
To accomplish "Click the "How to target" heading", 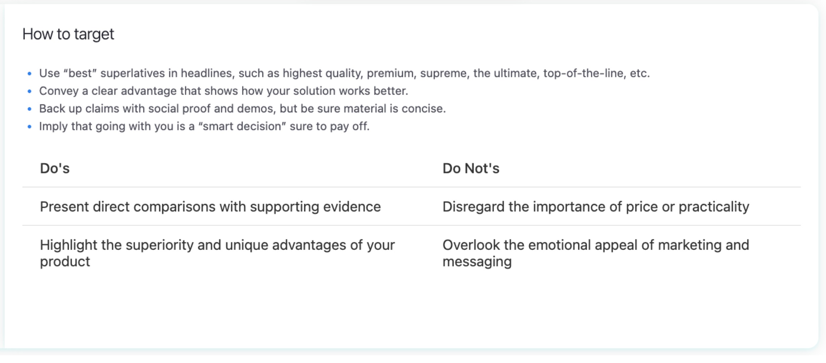I will point(68,34).
